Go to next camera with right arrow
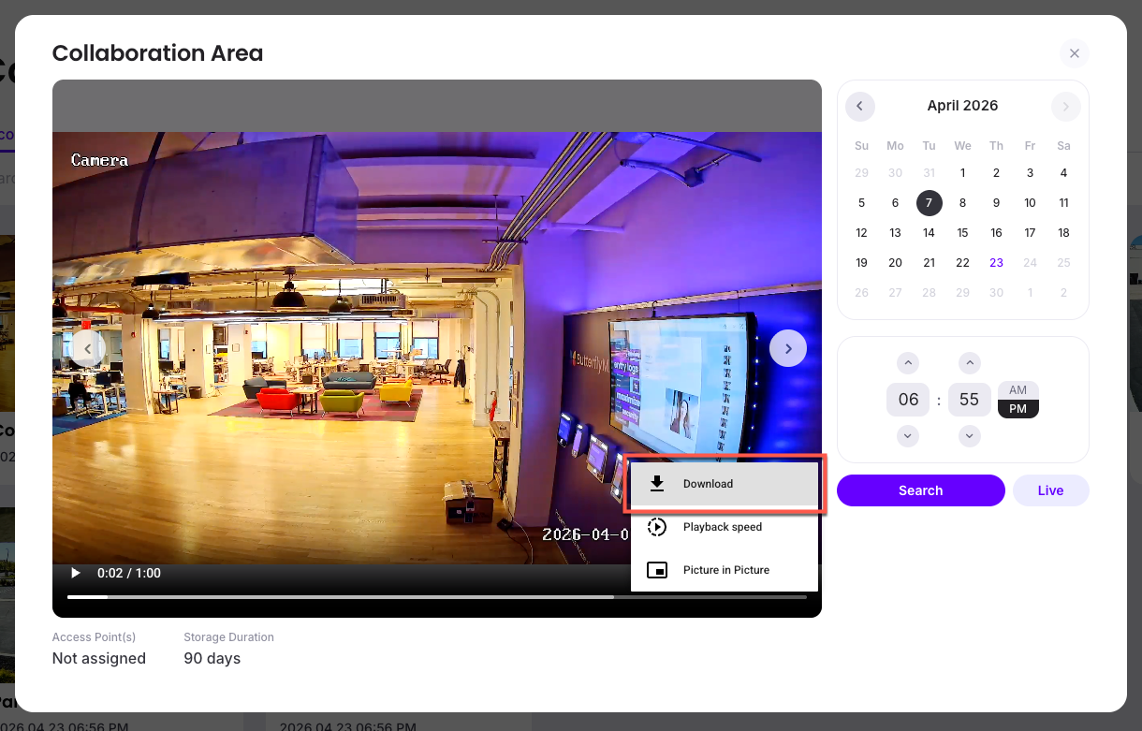The width and height of the screenshot is (1142, 731). tap(788, 348)
